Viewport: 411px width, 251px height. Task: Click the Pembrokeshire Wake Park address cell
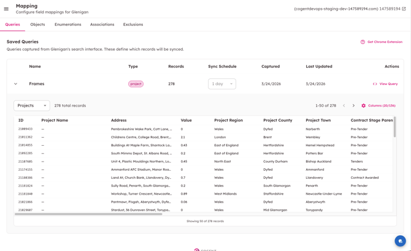click(x=142, y=129)
